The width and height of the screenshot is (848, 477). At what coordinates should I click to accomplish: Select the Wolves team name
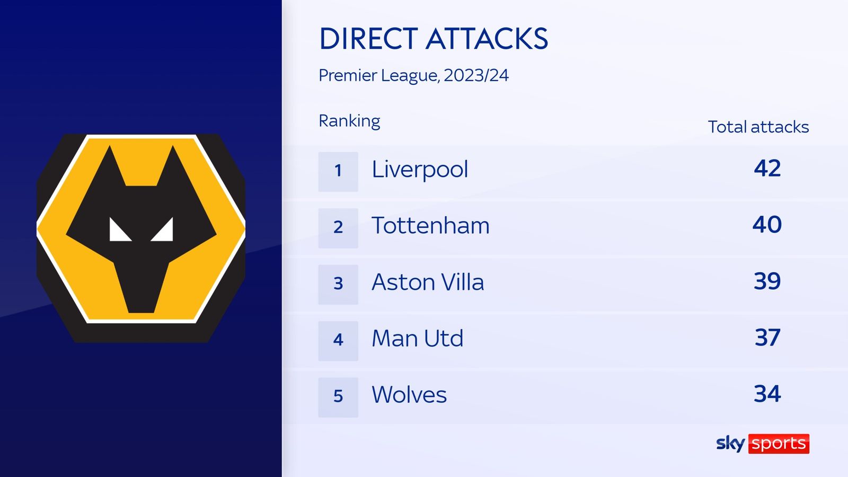pyautogui.click(x=409, y=395)
